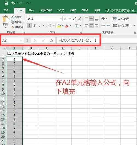
Task: Expand the 复制 copy options arrow
Action: [x=23, y=22]
